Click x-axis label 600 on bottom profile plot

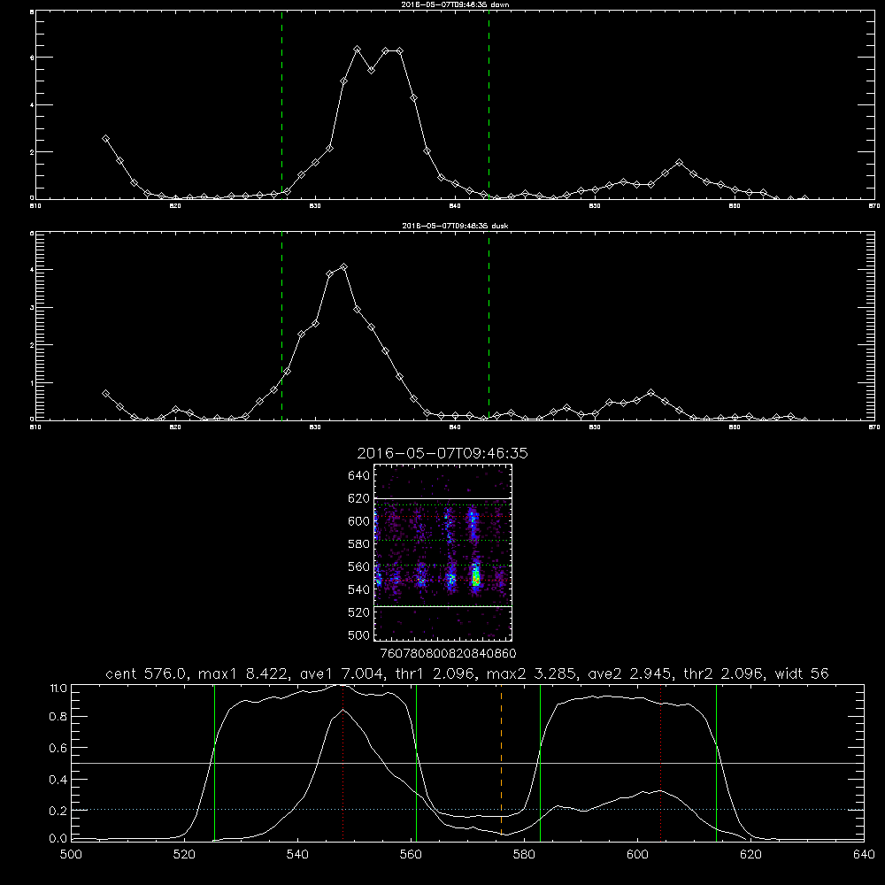coord(638,855)
